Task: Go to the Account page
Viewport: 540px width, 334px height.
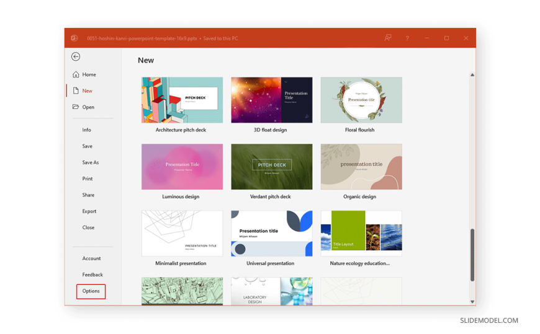Action: [x=91, y=258]
